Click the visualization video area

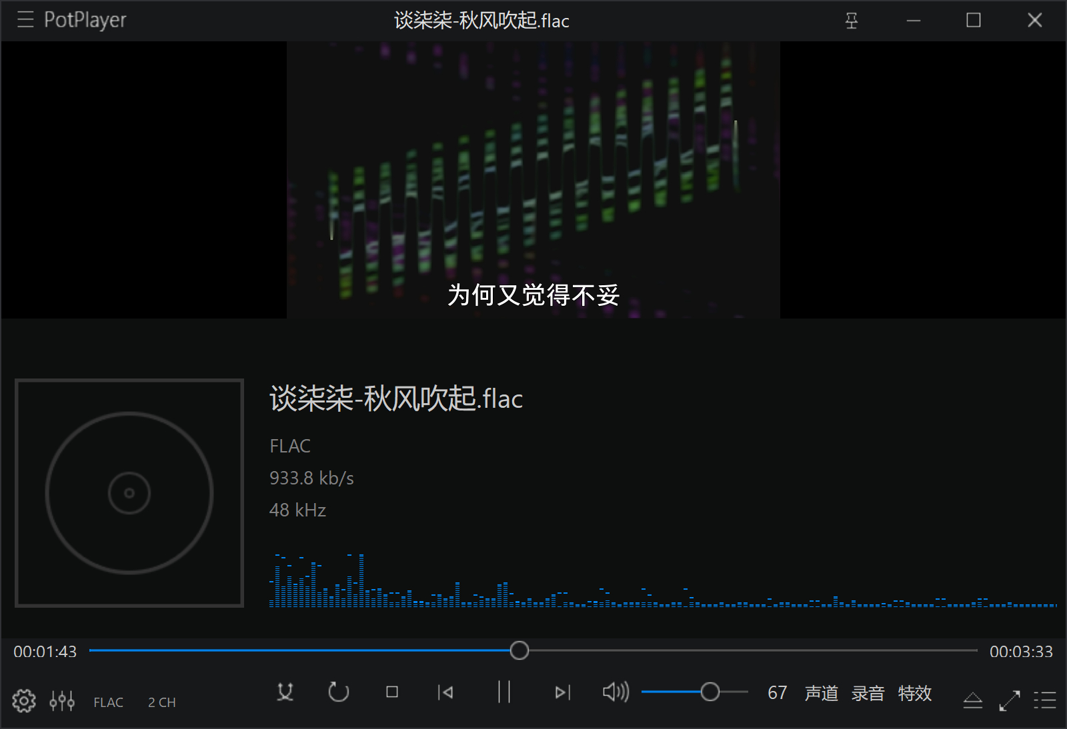[x=533, y=180]
